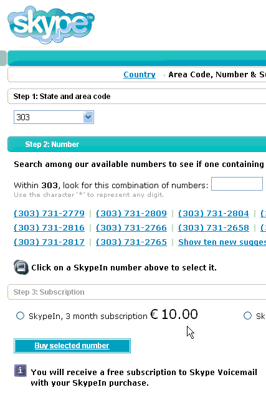Go back to Country step
Image resolution: width=266 pixels, height=395 pixels.
pos(140,75)
